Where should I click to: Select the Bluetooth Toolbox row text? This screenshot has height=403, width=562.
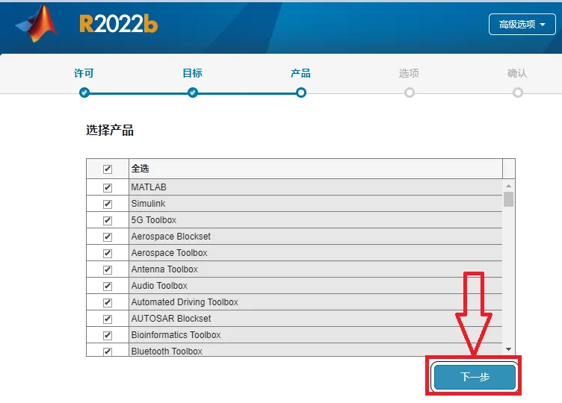coord(167,351)
